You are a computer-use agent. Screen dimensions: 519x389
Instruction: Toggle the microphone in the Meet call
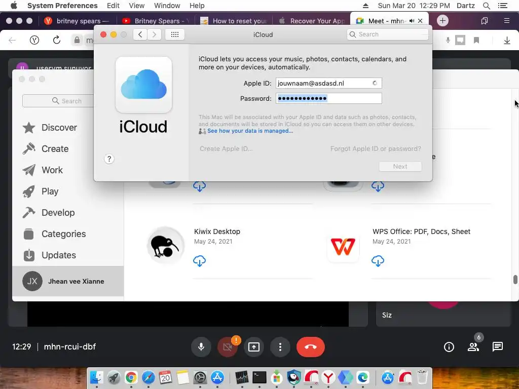click(x=201, y=347)
